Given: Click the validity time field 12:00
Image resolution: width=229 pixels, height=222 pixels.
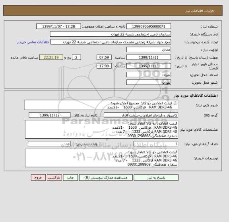Looking at the screenshot, I should 104,66.
